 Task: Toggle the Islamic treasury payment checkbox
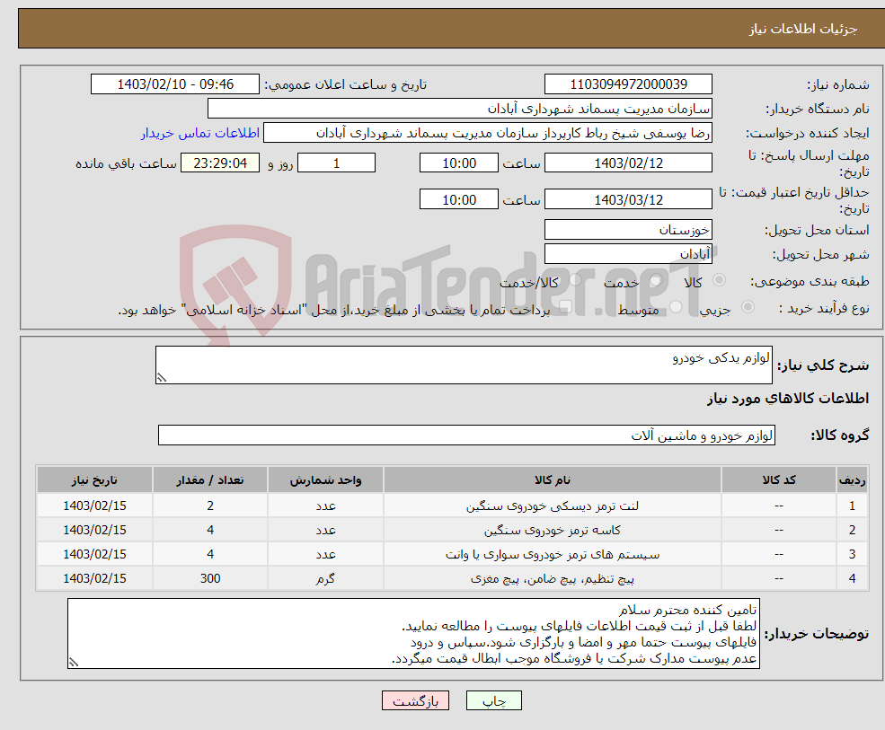click(x=565, y=306)
